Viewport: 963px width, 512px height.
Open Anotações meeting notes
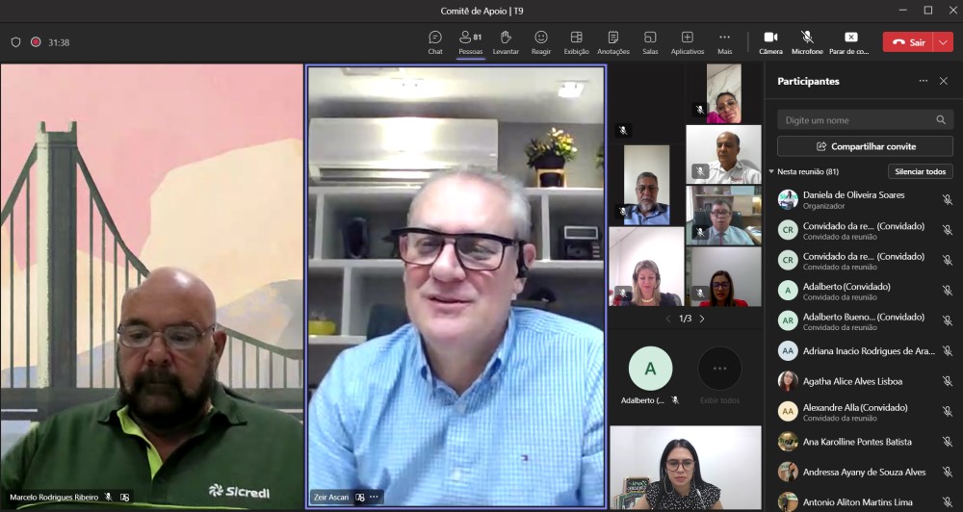612,41
